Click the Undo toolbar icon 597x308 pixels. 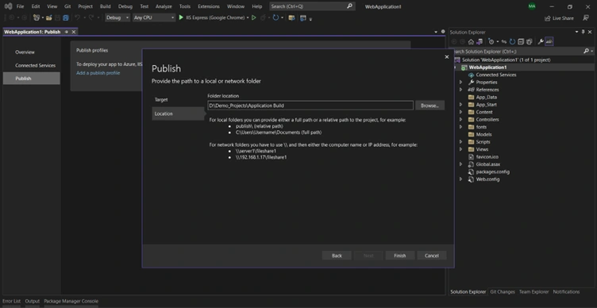click(77, 17)
